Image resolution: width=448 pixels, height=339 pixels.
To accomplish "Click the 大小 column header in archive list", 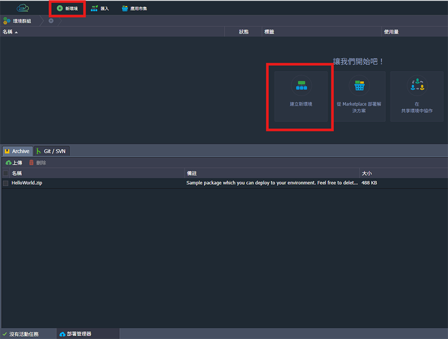I will [x=367, y=173].
